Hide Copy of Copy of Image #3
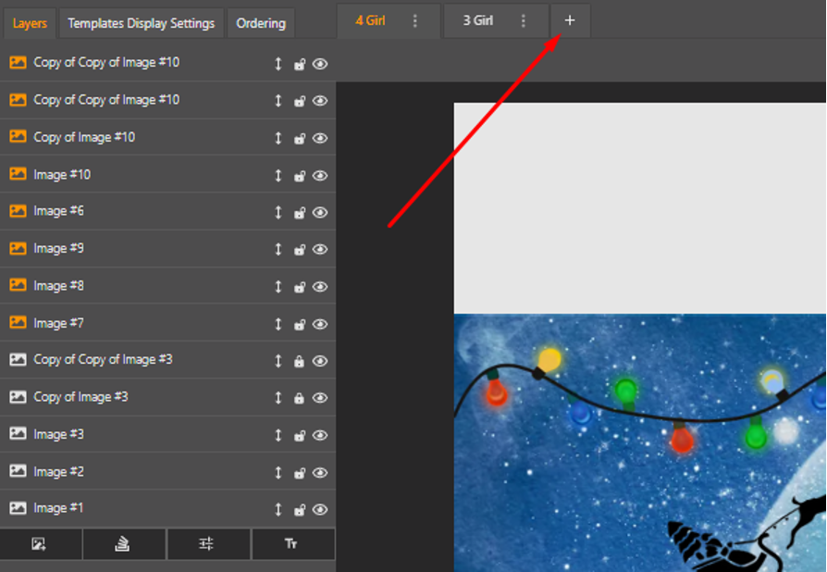 click(x=320, y=362)
